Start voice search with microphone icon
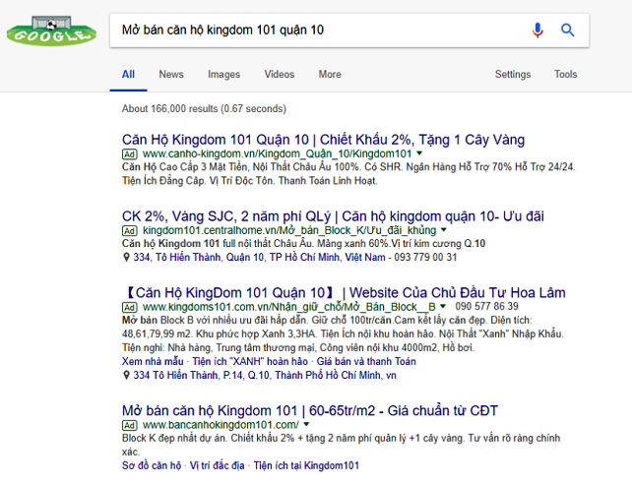The height and width of the screenshot is (483, 632). pos(537,30)
